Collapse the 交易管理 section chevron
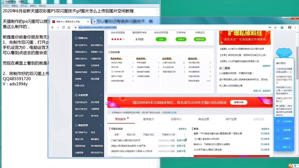 click(x=101, y=96)
